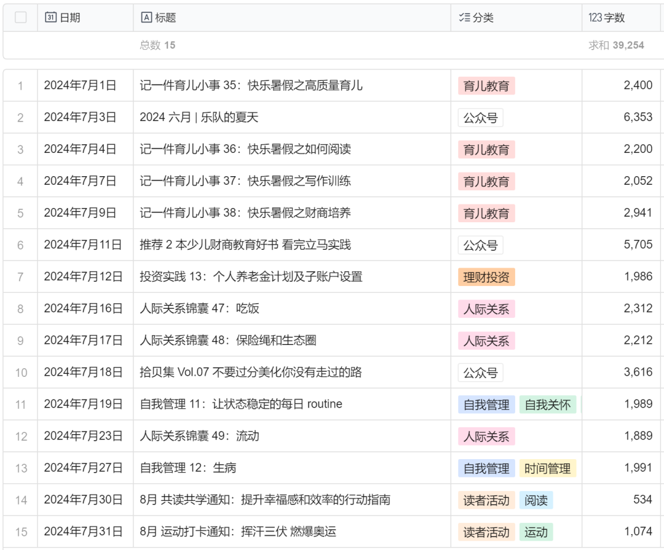Screen dimensions: 664x550
Task: Click the word count cell 6,353
Action: tap(638, 117)
